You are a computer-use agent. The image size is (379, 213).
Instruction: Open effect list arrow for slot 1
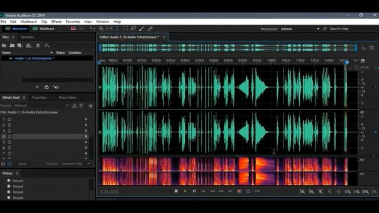[86, 120]
